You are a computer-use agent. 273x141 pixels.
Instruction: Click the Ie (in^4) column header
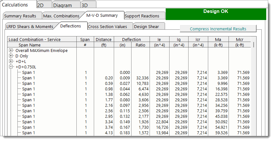(160, 42)
